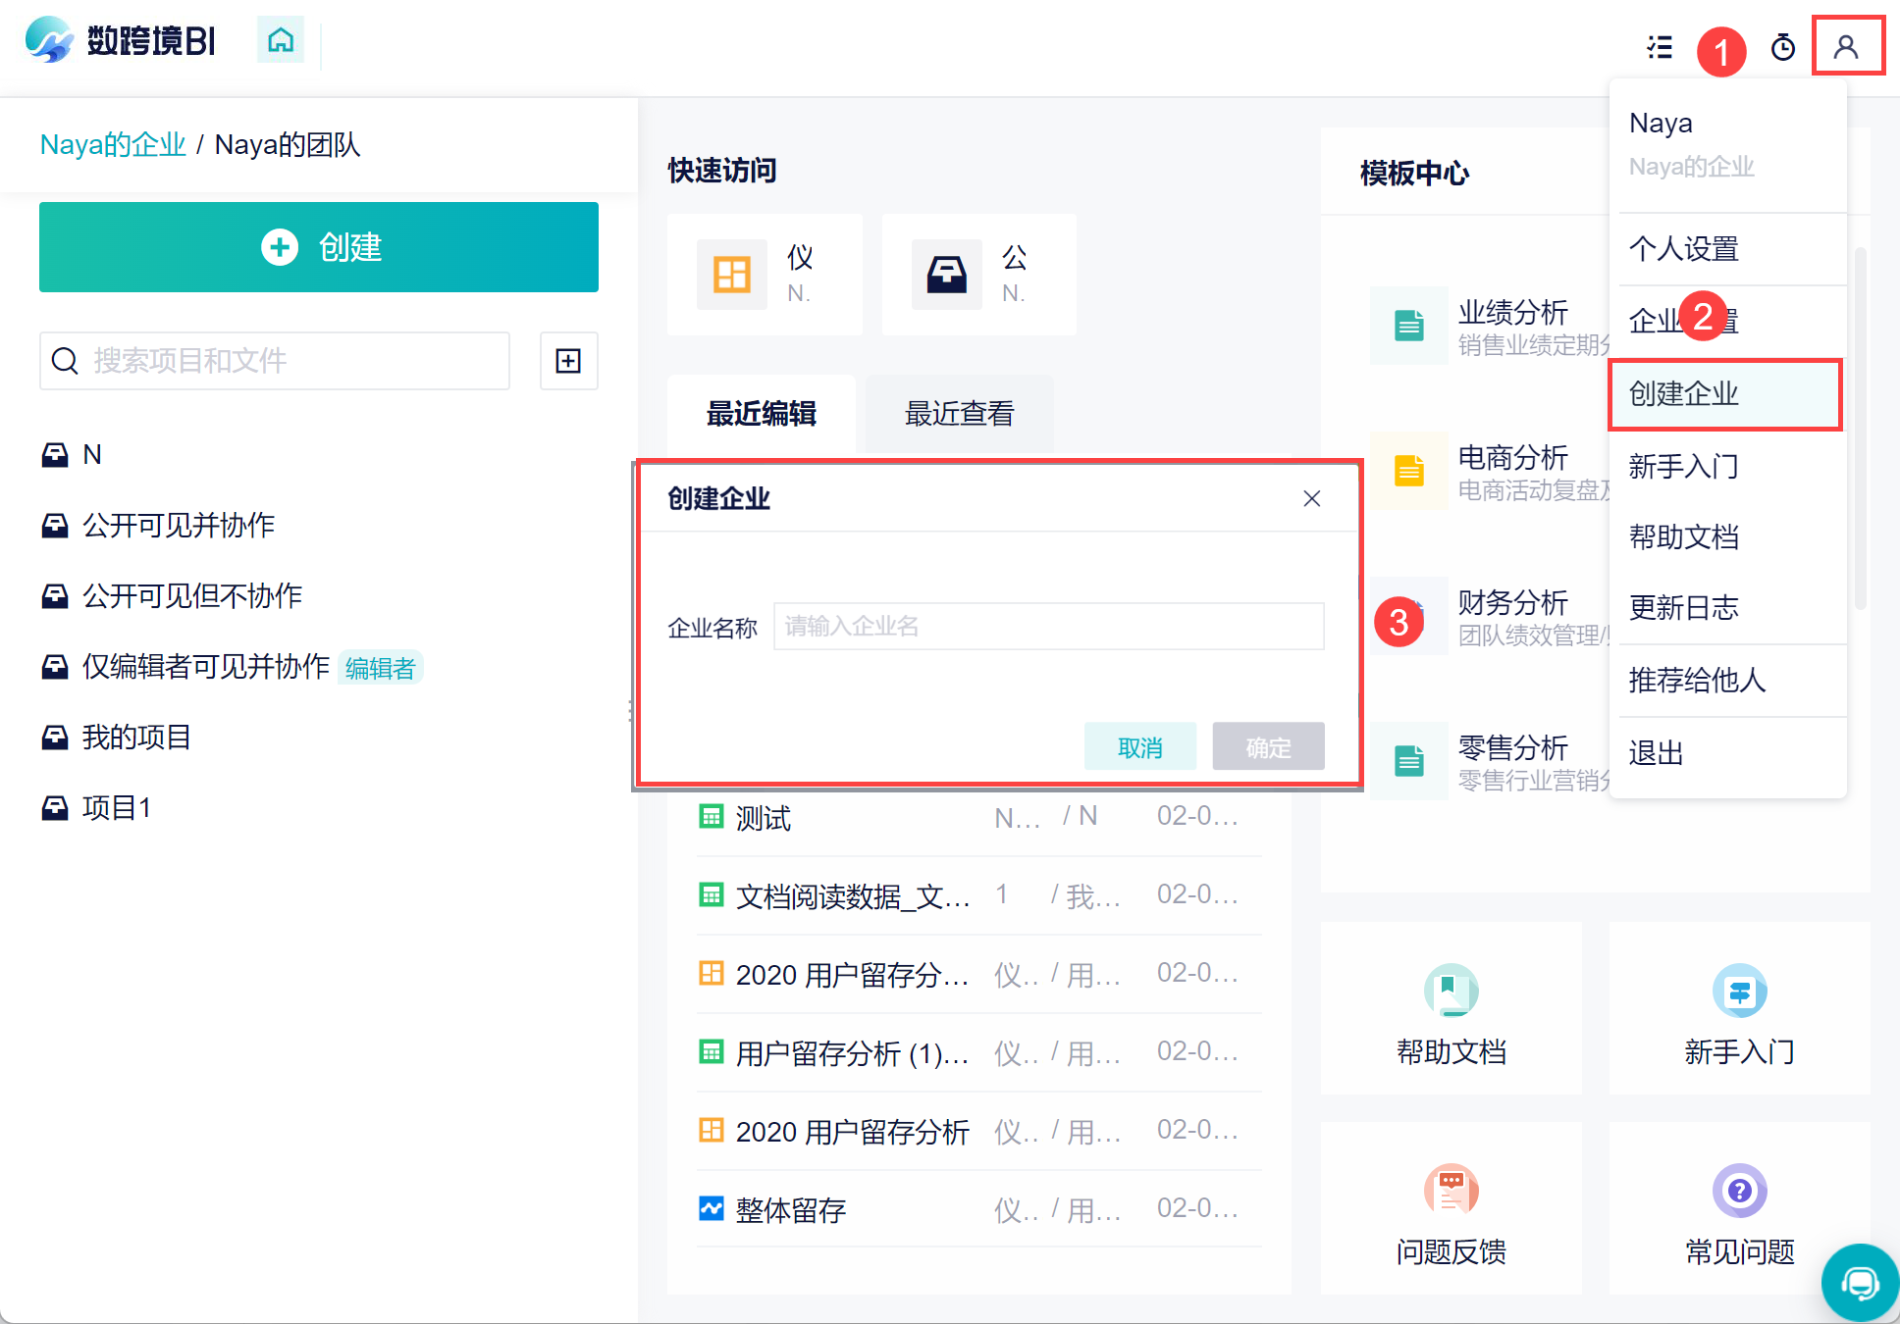Open 常见问题 FAQ icon

1739,1191
